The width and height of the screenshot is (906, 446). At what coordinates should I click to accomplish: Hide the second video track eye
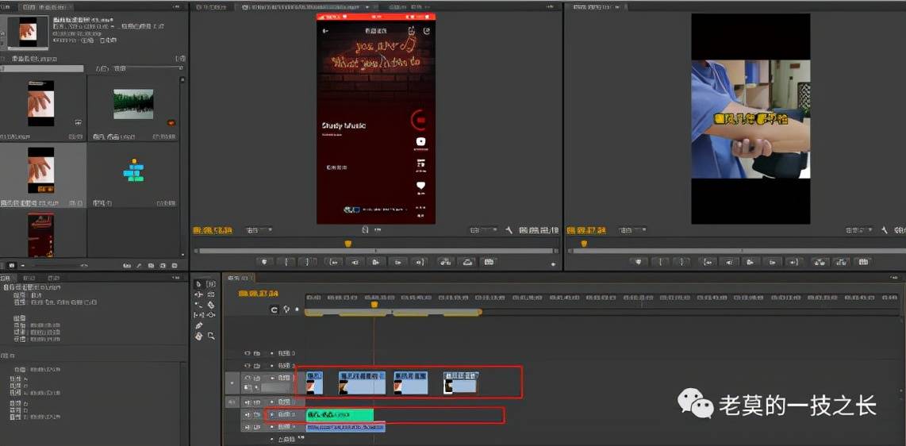pyautogui.click(x=248, y=366)
